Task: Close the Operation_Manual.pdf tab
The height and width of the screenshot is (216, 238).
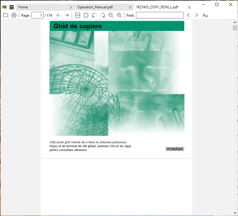Action: coord(130,7)
